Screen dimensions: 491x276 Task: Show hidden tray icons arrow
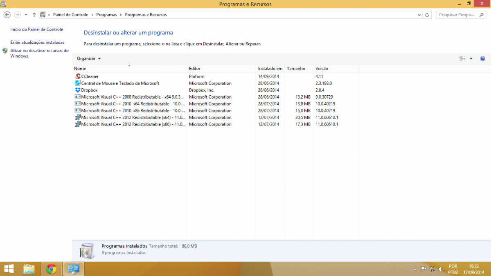(415, 269)
